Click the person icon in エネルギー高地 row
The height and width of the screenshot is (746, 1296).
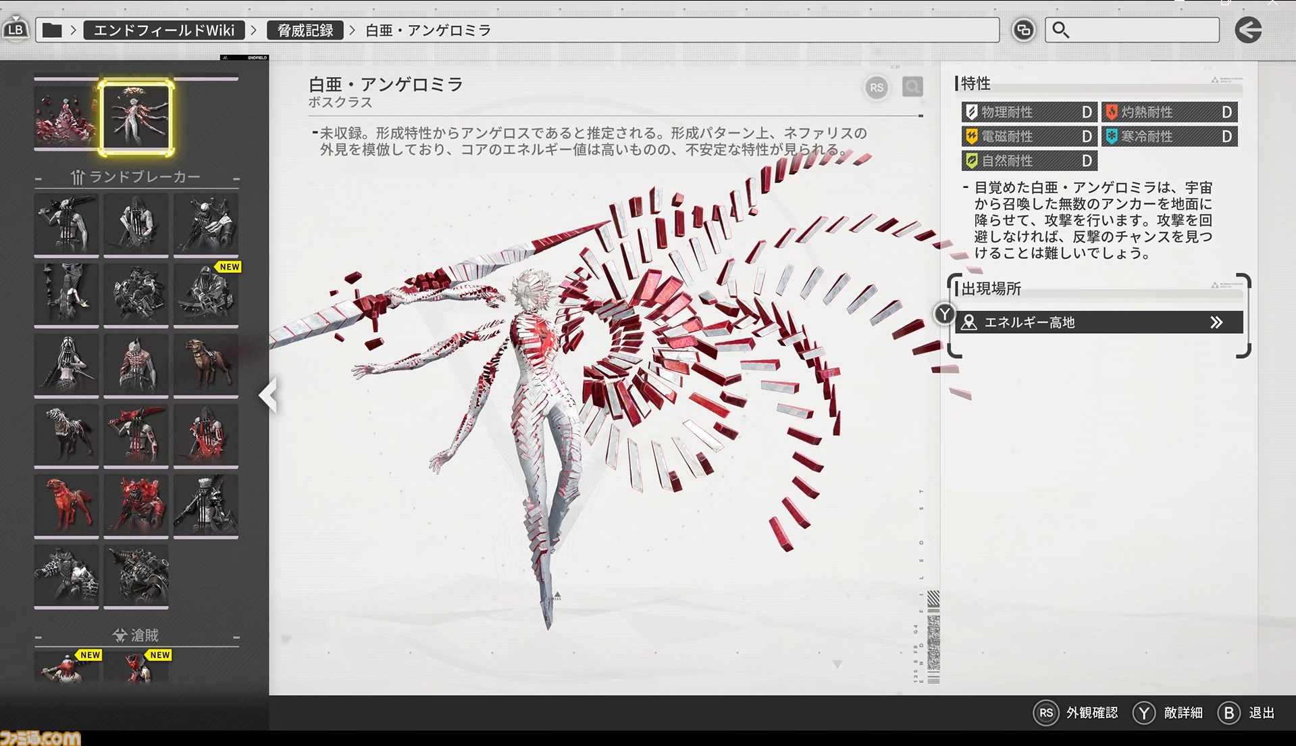[969, 322]
